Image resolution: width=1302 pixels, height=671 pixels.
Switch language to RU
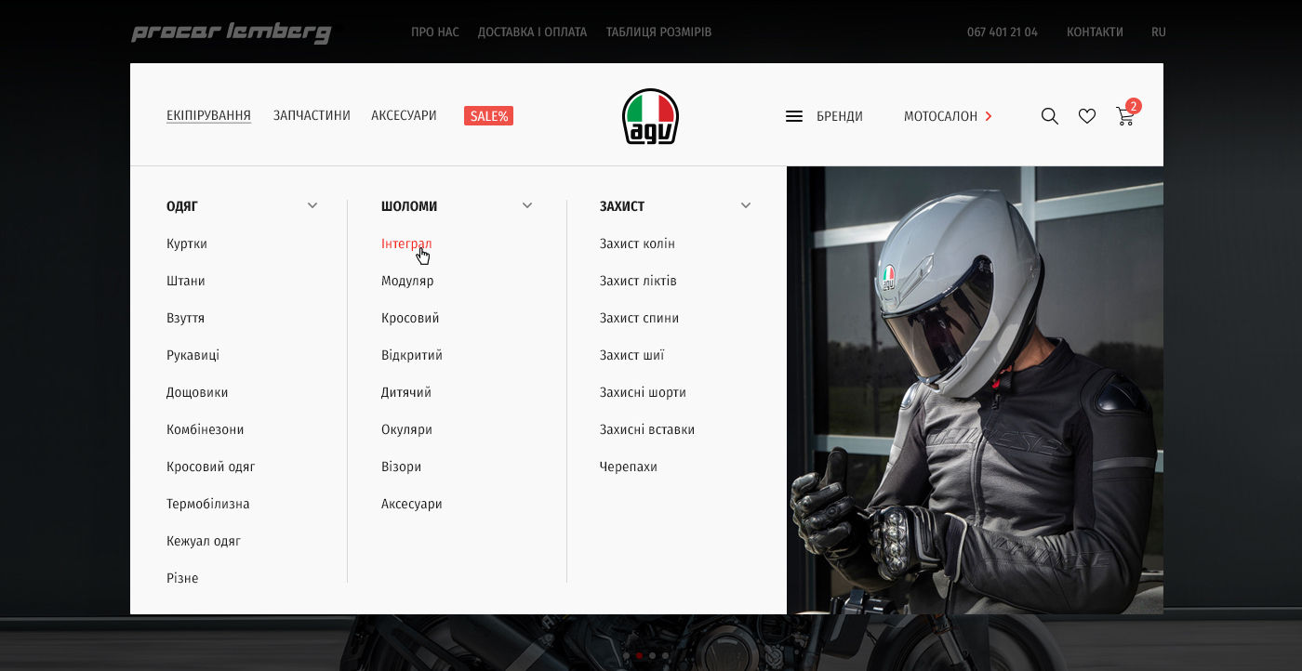(1158, 32)
